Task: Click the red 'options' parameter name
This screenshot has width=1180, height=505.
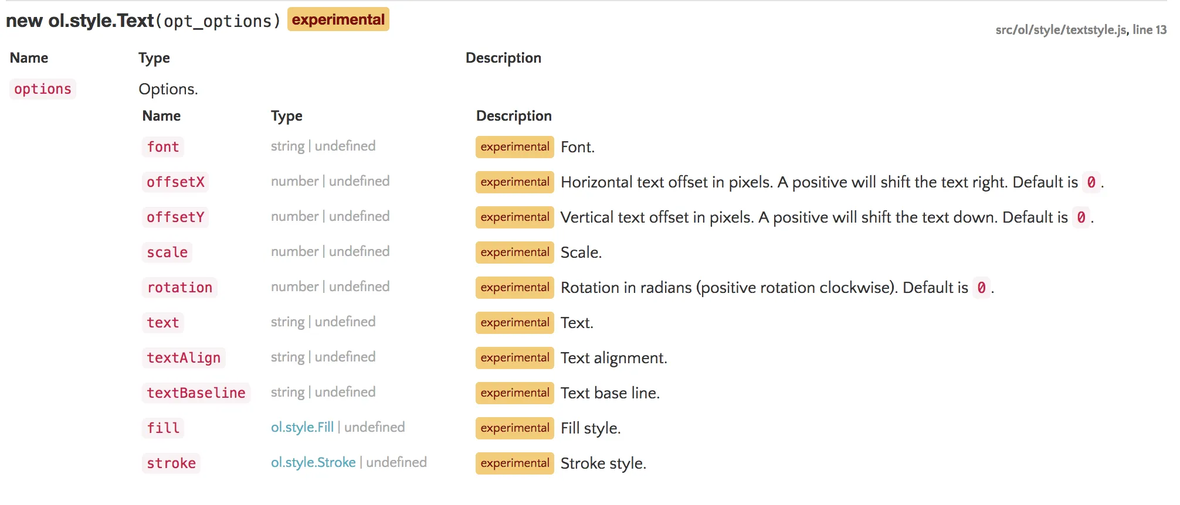Action: (x=43, y=89)
